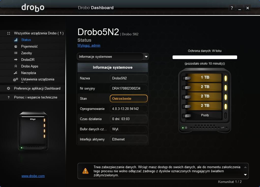Select the 1 TB drive bay
This screenshot has width=260, height=187.
pos(205,78)
